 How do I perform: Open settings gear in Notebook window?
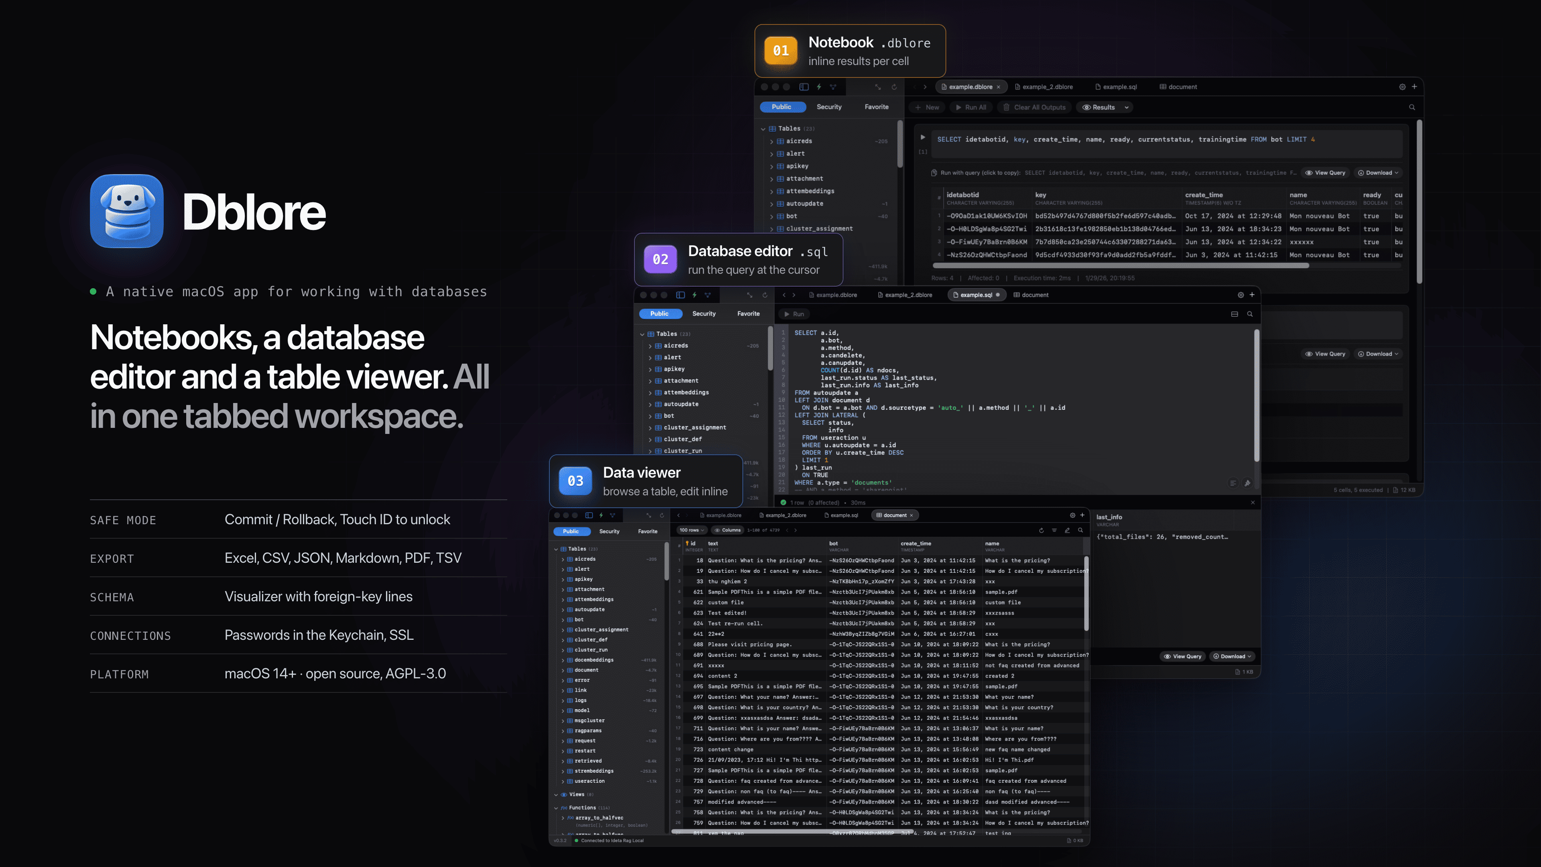[x=1402, y=87]
